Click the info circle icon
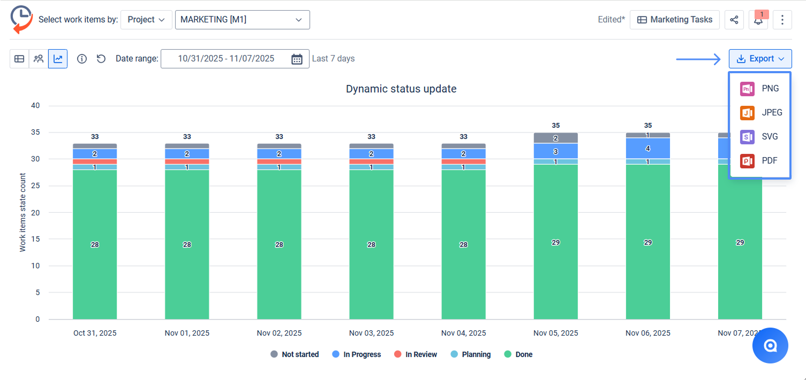This screenshot has height=380, width=806. coord(82,59)
